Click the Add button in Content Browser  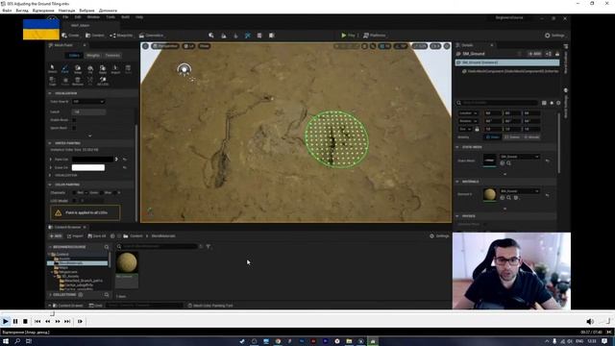56,235
